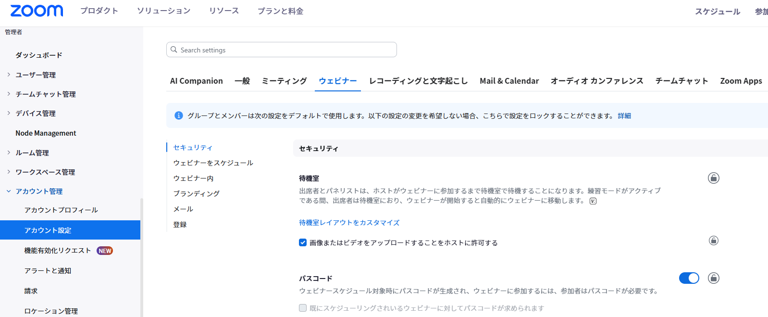Jump to セキュリティ section anchor

pos(193,147)
